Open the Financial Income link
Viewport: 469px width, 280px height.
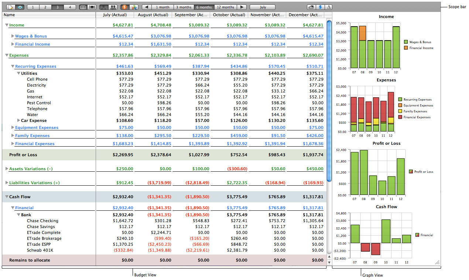tap(32, 44)
